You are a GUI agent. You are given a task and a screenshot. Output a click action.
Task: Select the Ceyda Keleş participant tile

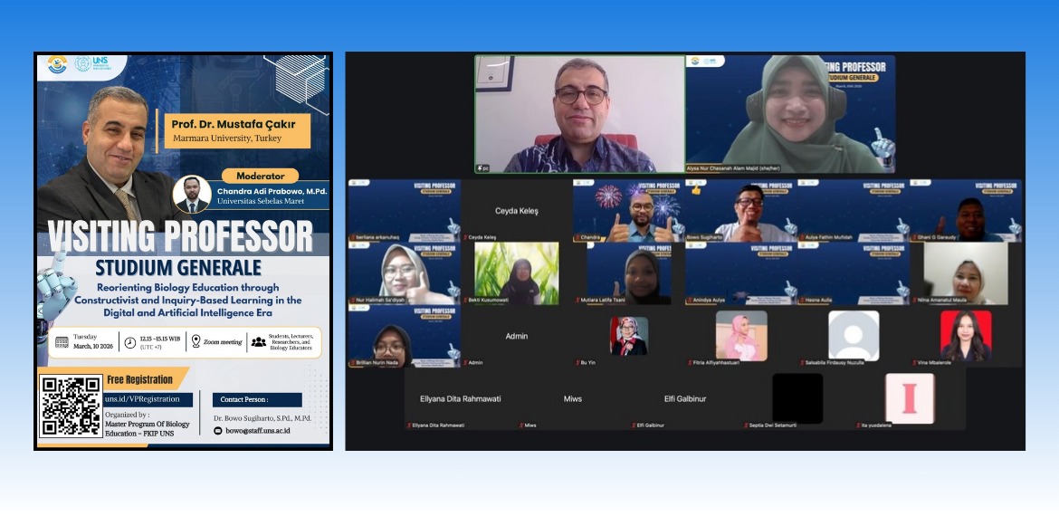point(516,211)
